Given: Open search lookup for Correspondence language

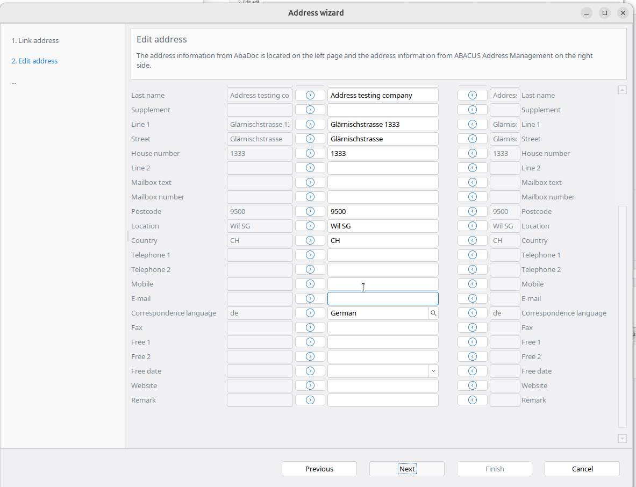Looking at the screenshot, I should 433,313.
